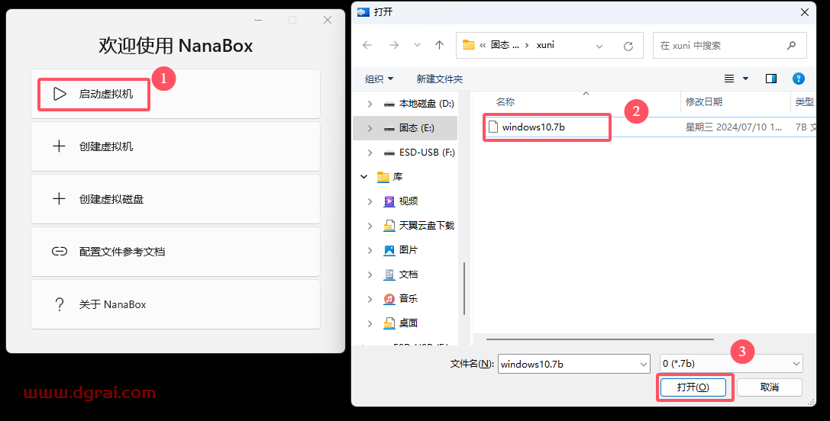Click the 视频 library icon

389,201
